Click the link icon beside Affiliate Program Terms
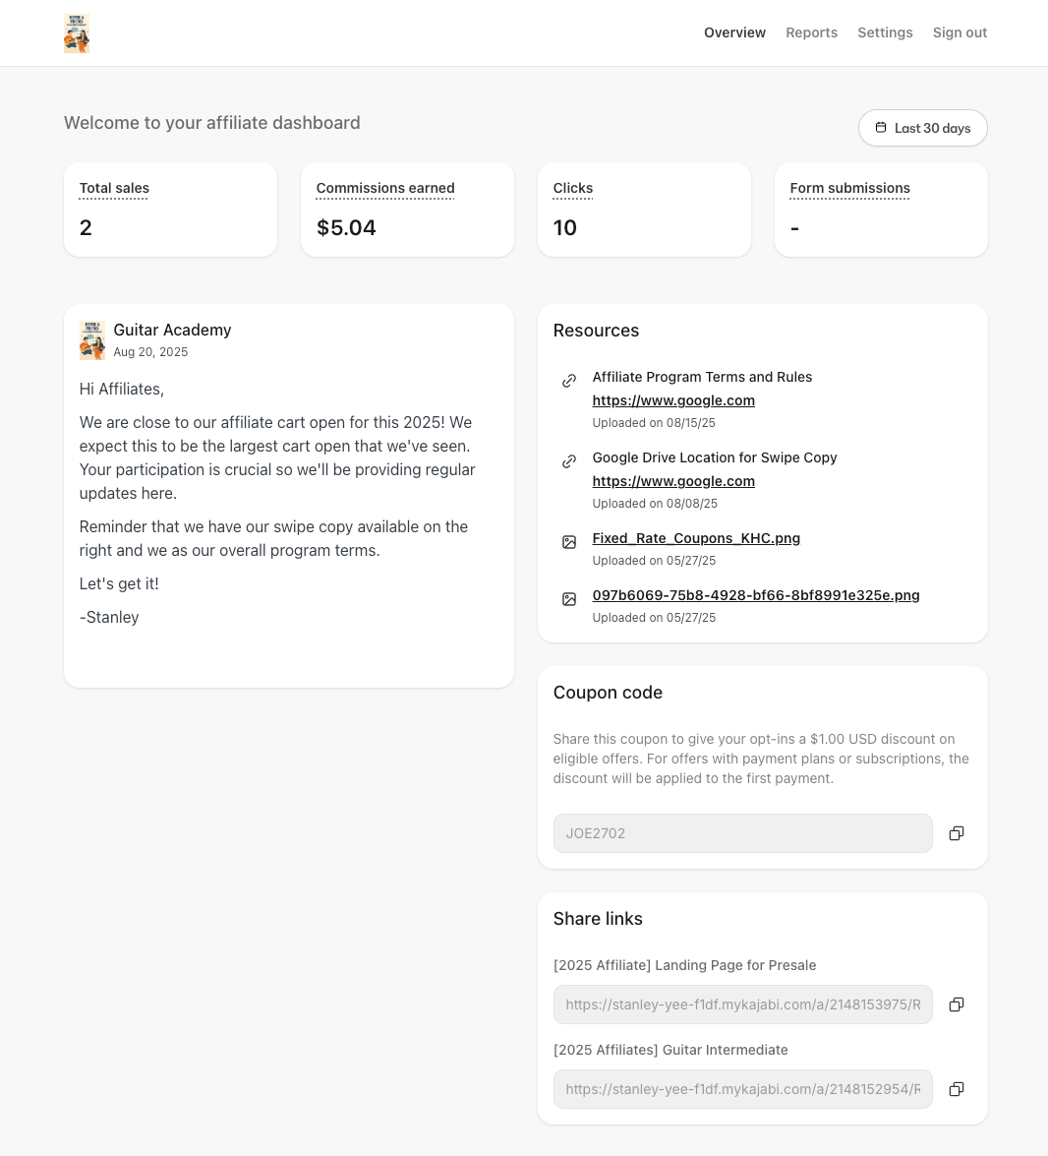Screen dimensions: 1048x1156 tap(569, 381)
